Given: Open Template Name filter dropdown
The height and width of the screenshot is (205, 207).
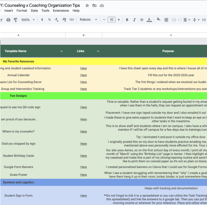Looking at the screenshot, I should click(61, 51).
